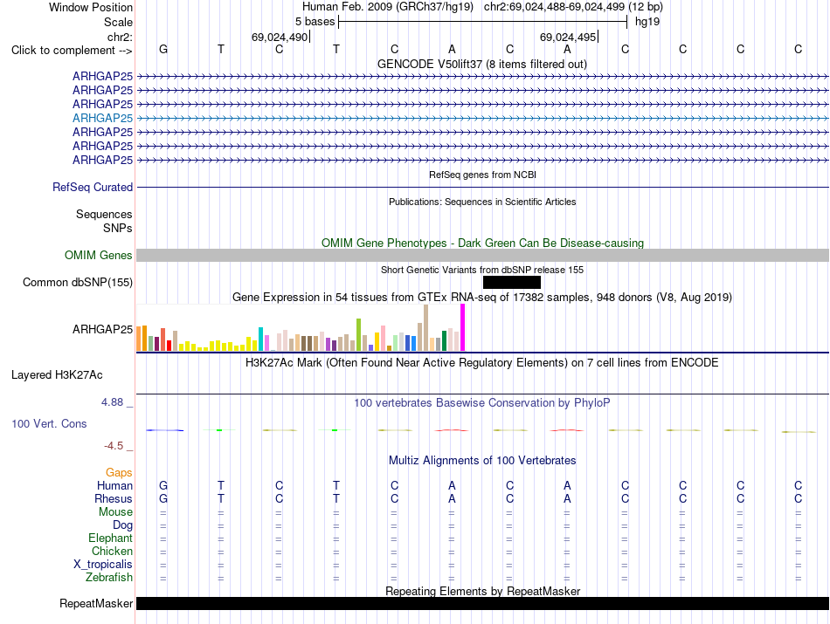This screenshot has width=830, height=624.
Task: Click the "RefSeq genes from NCBI" track title
Action: (x=482, y=175)
